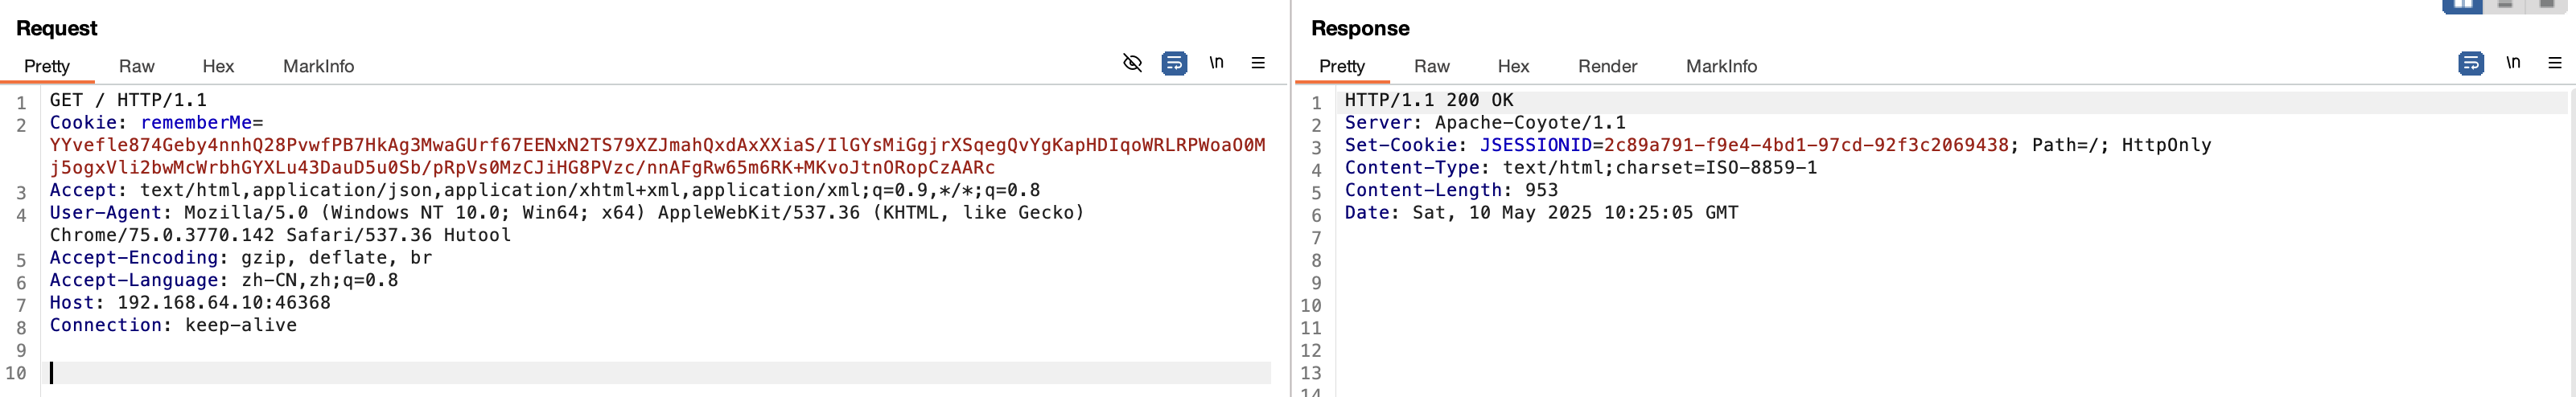Click Host value "192.168.64.10:46368"
The width and height of the screenshot is (2576, 397).
tap(224, 302)
